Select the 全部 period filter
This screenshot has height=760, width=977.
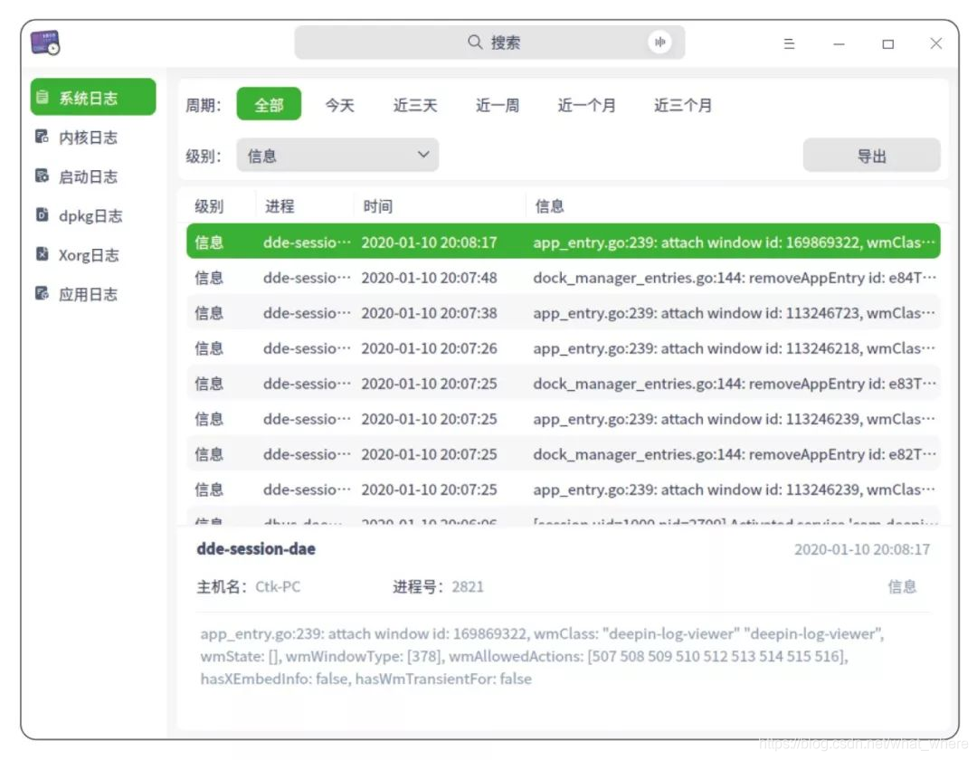tap(269, 104)
